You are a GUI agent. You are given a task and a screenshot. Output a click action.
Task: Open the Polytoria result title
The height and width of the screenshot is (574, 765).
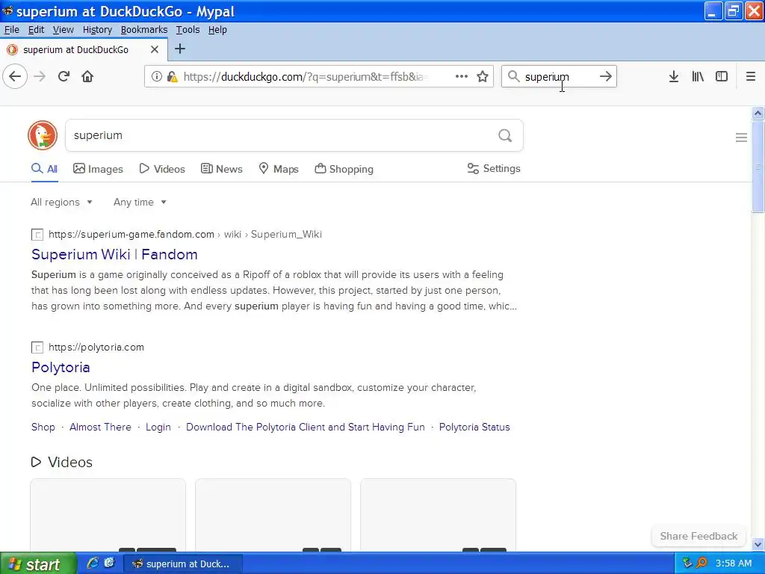(x=61, y=367)
